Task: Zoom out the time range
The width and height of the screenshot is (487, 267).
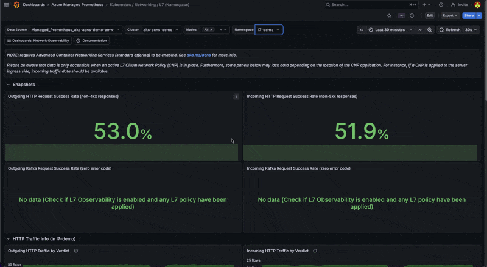Action: (x=430, y=30)
